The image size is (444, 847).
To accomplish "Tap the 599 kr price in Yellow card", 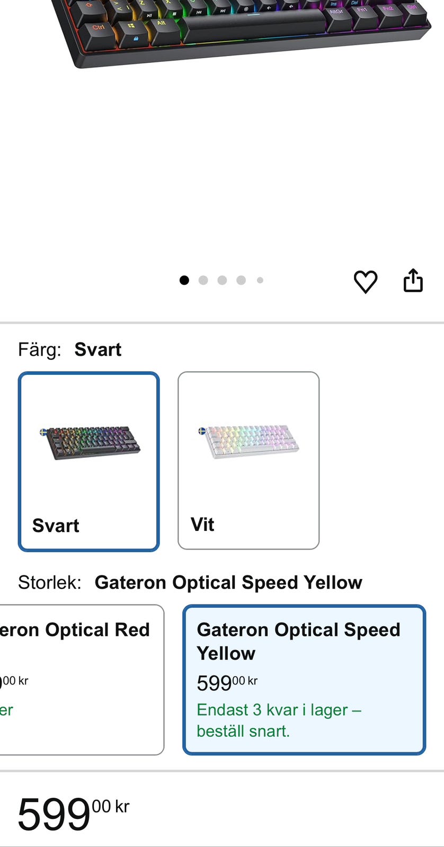I will [x=227, y=682].
